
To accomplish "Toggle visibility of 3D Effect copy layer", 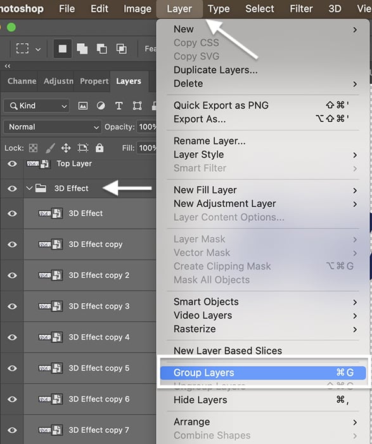I will [12, 244].
